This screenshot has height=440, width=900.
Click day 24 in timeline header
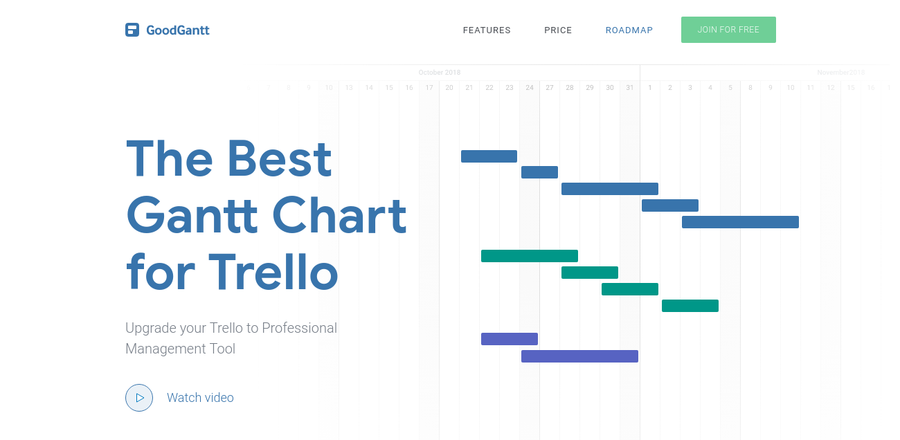tap(530, 88)
